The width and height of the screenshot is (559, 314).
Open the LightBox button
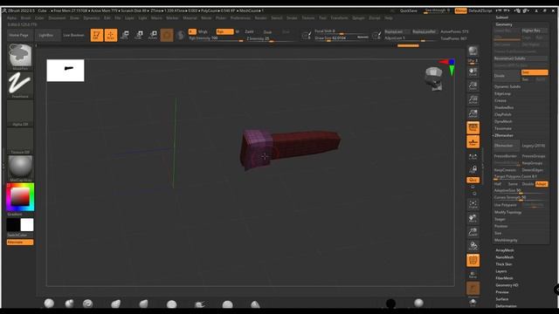pos(46,35)
